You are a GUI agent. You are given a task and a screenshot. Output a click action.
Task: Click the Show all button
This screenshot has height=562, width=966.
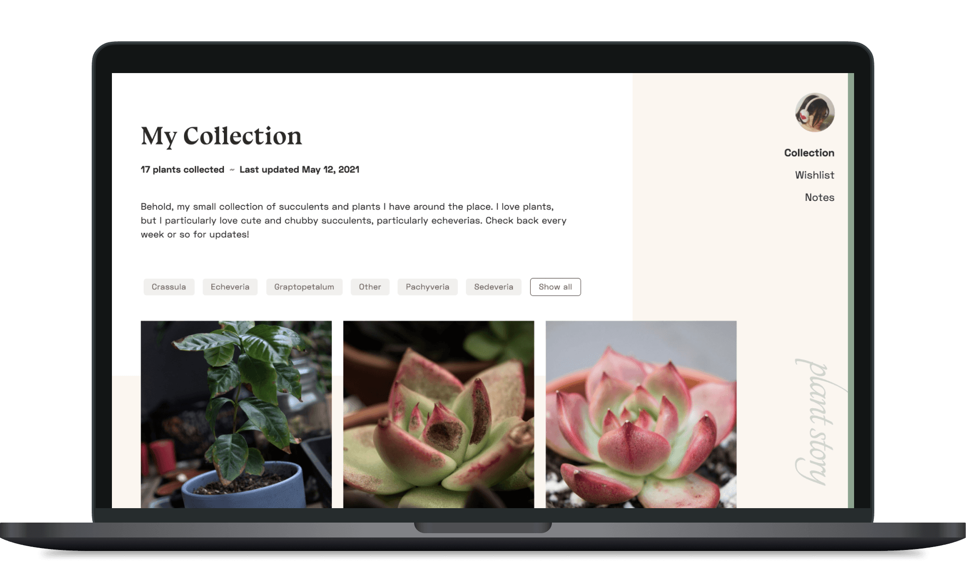click(555, 287)
